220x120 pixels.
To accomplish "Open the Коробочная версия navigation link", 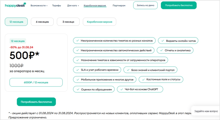I will (95, 5).
